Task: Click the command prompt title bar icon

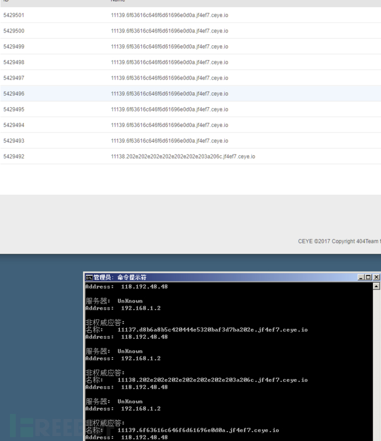Action: click(x=89, y=278)
